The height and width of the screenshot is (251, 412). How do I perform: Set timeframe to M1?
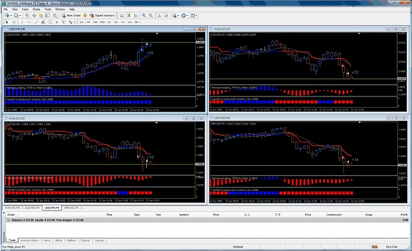pyautogui.click(x=82, y=22)
